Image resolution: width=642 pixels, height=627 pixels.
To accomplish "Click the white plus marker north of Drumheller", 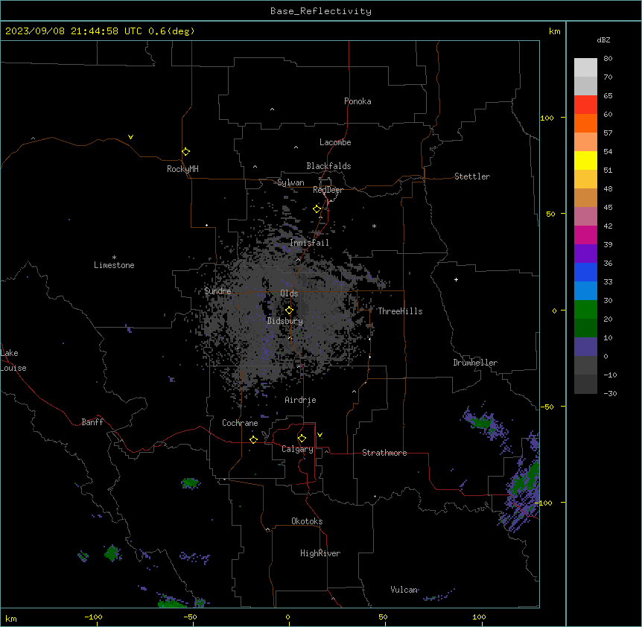I will click(456, 279).
